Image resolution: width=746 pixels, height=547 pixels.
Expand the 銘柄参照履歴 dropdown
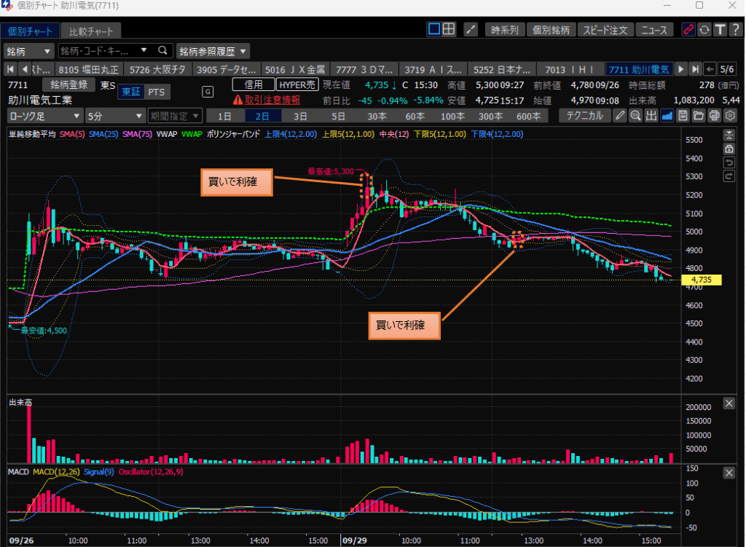point(213,51)
